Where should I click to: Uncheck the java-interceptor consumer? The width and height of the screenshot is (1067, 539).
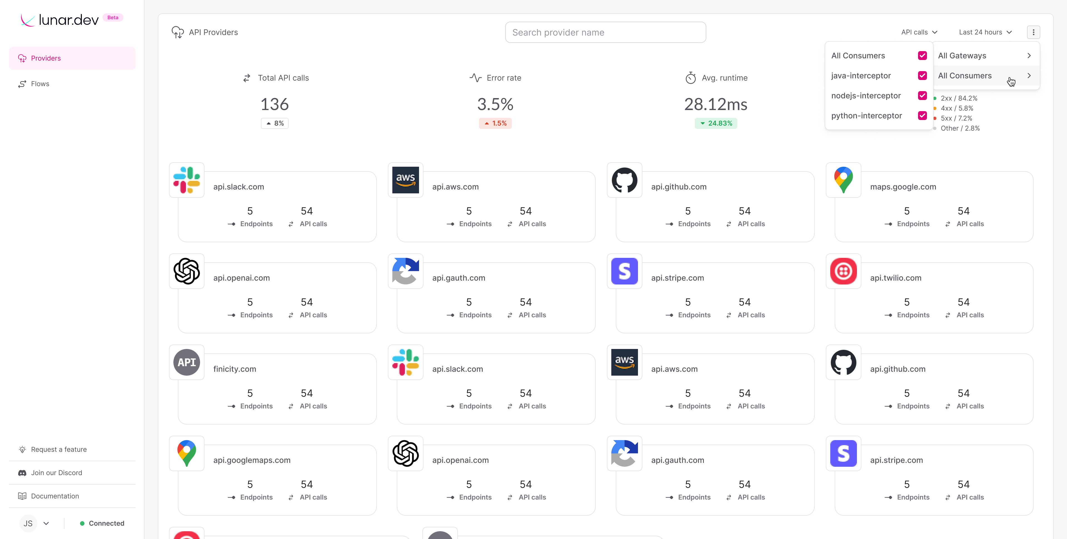pyautogui.click(x=922, y=75)
